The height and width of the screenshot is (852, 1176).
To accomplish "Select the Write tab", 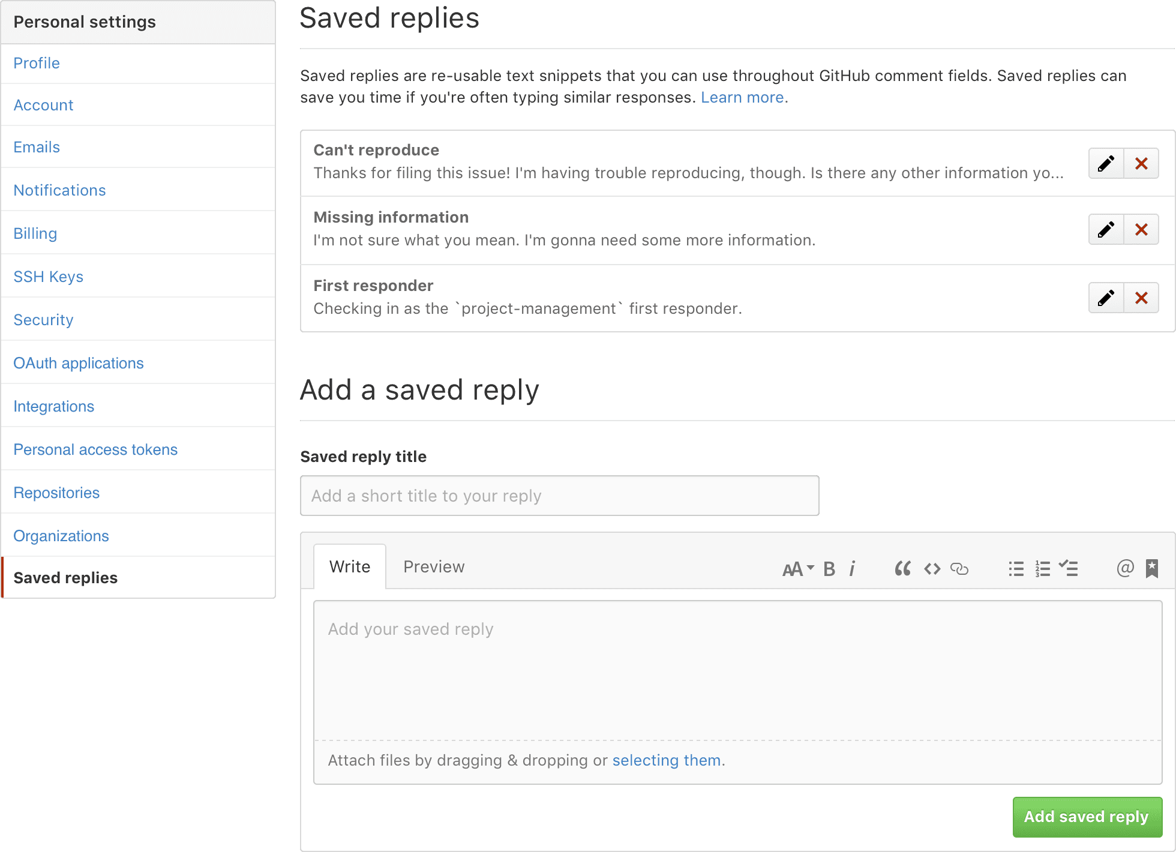I will pos(350,566).
